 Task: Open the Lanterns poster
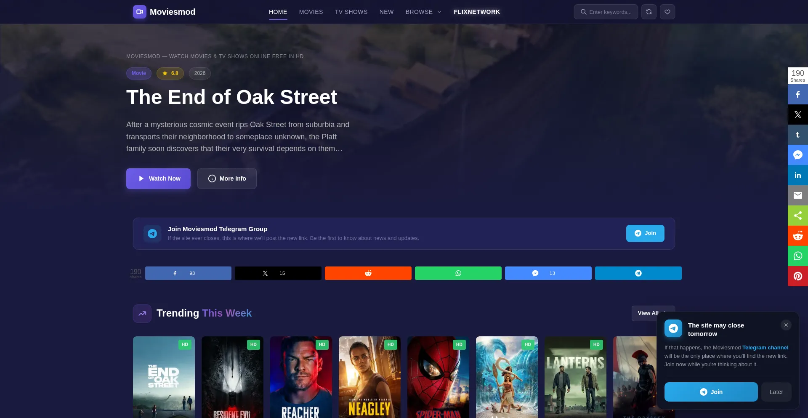click(x=575, y=377)
